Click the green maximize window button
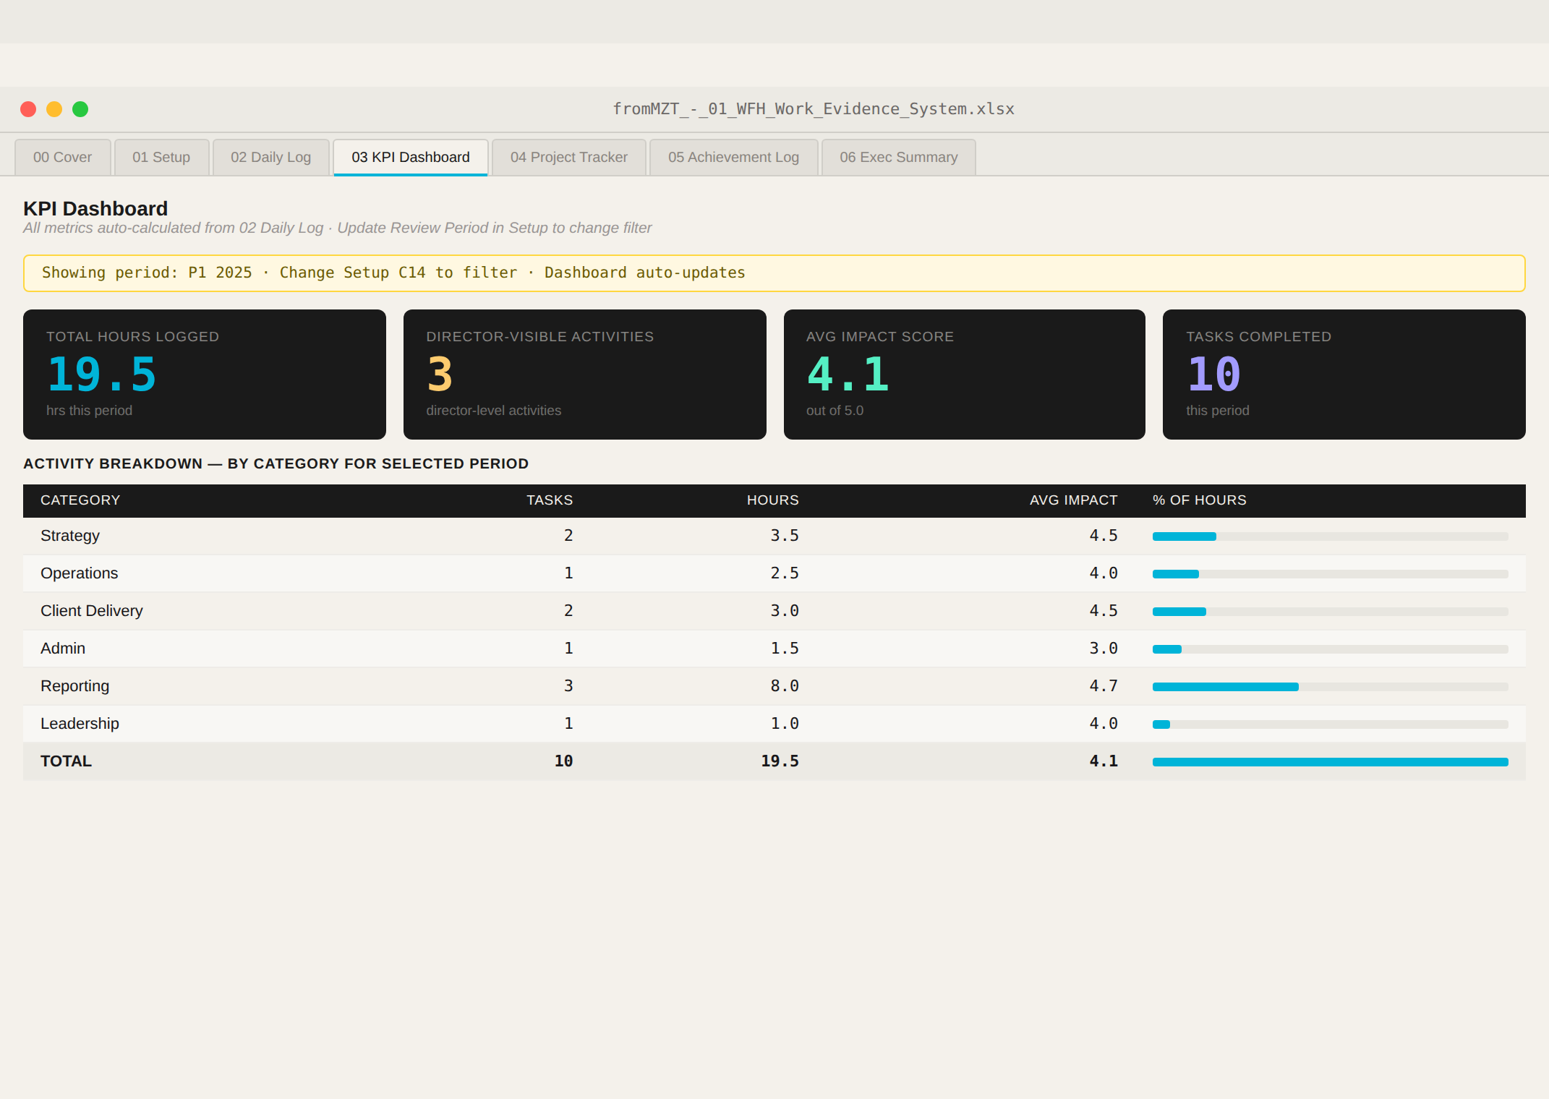Viewport: 1549px width, 1099px height. [x=80, y=109]
